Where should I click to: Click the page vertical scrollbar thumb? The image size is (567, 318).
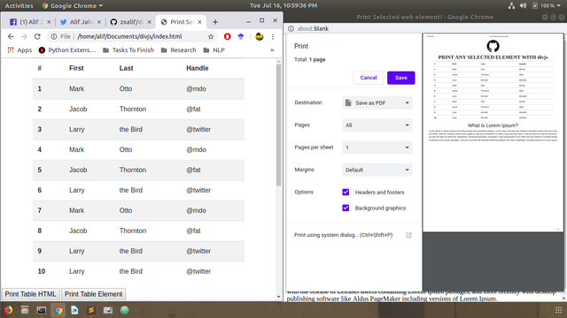click(278, 125)
